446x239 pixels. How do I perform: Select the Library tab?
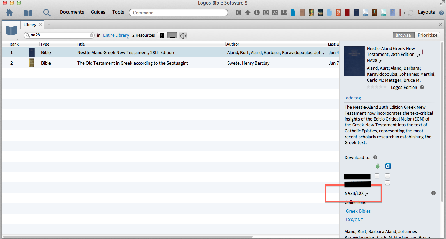pos(30,25)
